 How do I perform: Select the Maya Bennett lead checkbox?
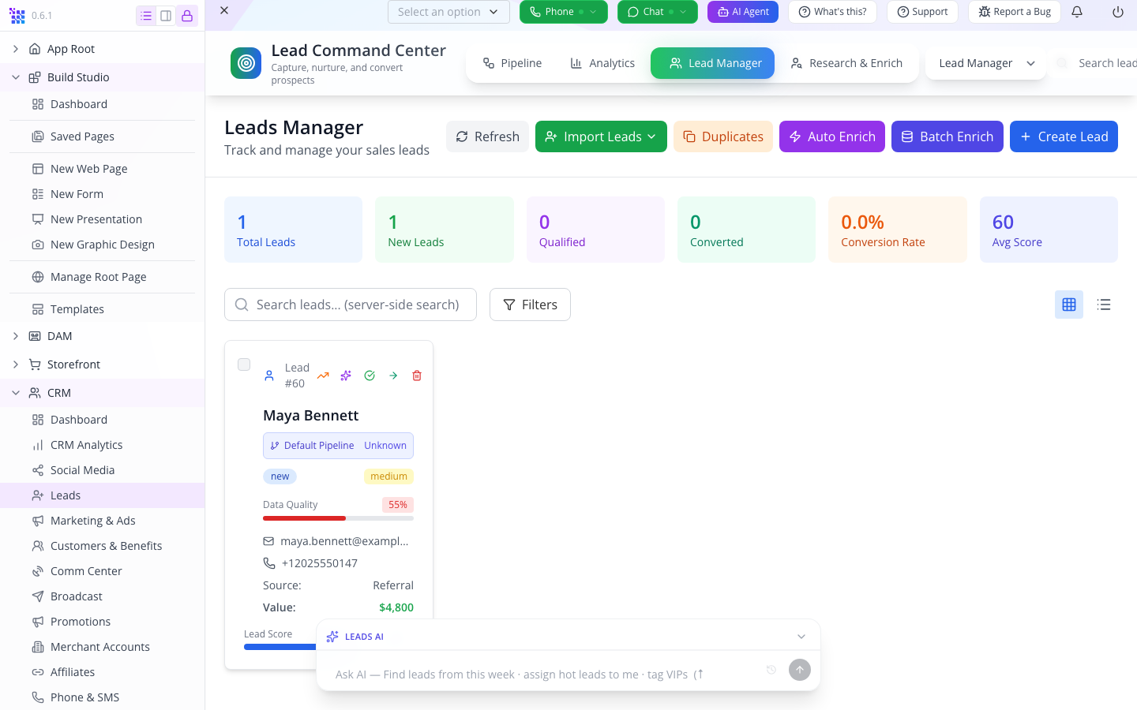(244, 364)
